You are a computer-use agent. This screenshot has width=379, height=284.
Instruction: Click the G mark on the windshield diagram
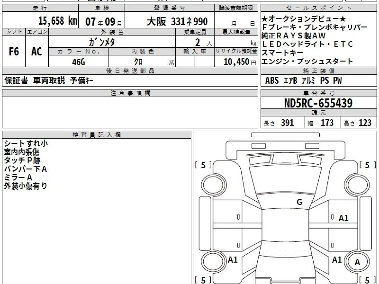coord(299,202)
